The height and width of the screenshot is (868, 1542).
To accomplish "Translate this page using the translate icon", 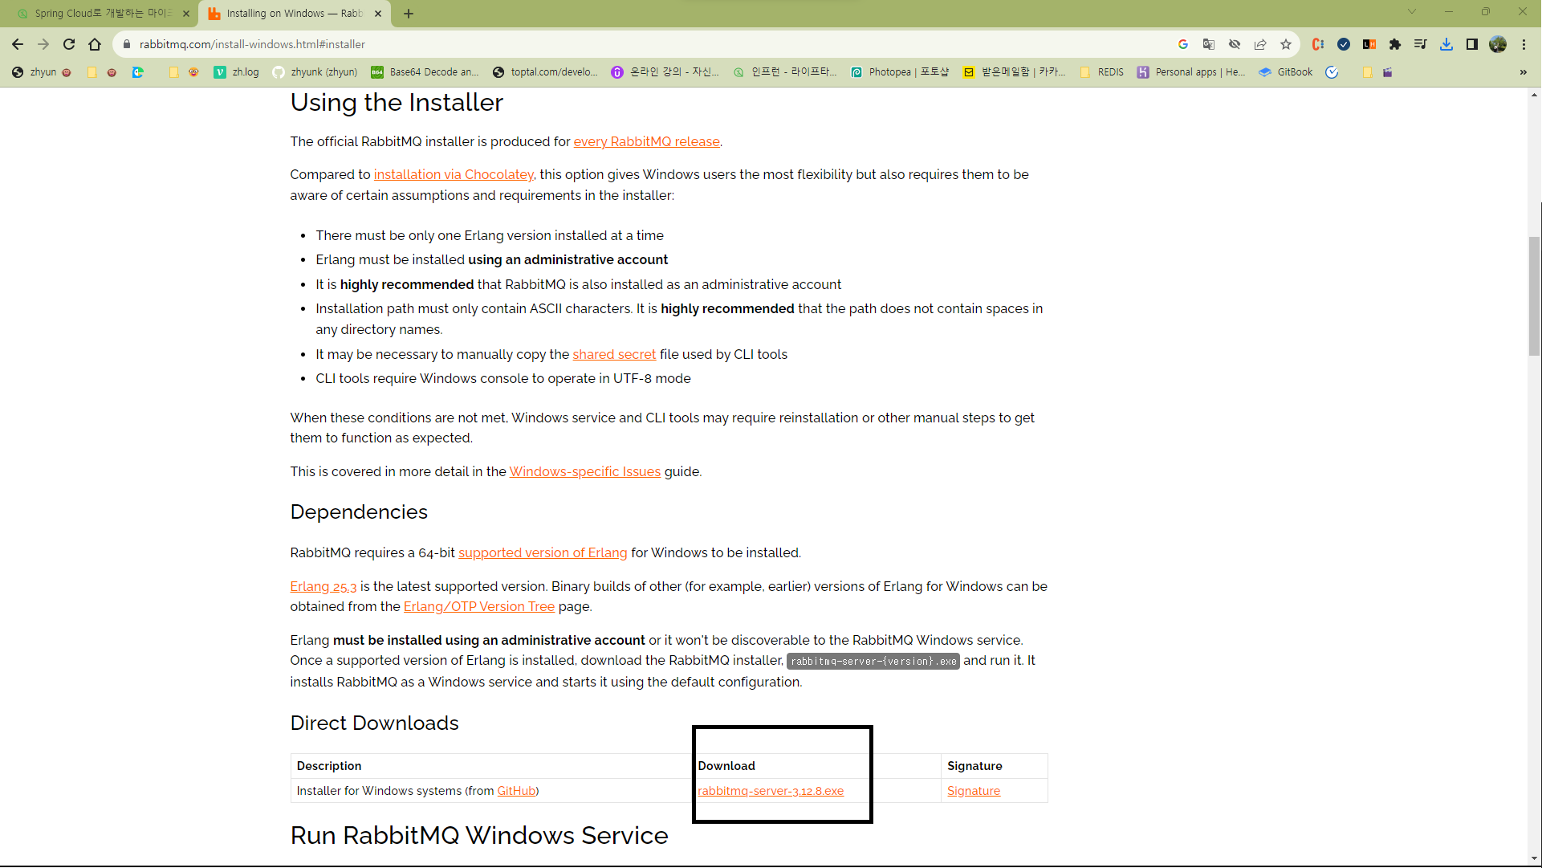I will point(1209,44).
